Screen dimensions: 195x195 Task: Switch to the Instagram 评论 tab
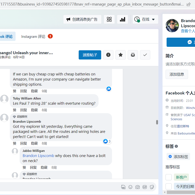(x=33, y=36)
